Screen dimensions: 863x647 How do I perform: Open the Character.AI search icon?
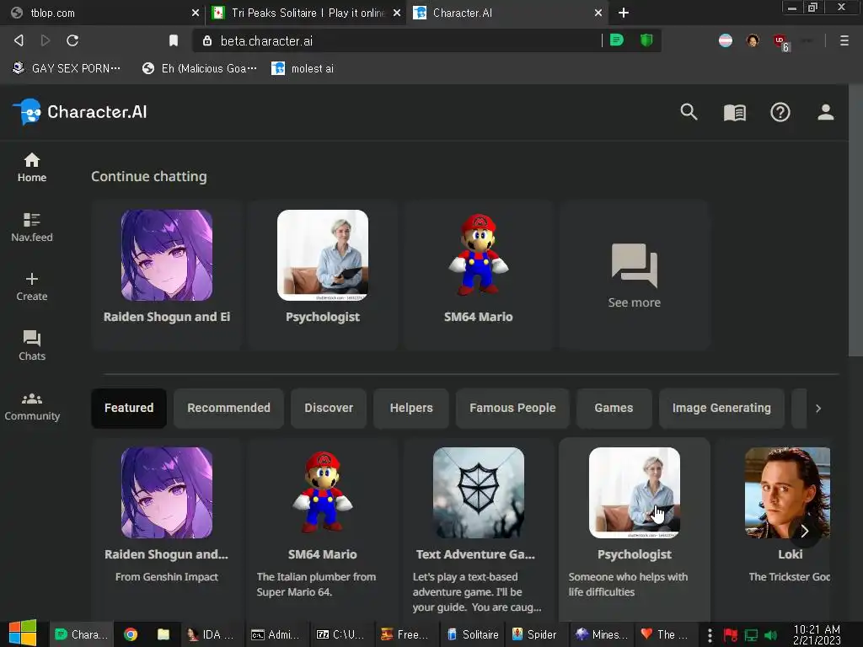[689, 112]
